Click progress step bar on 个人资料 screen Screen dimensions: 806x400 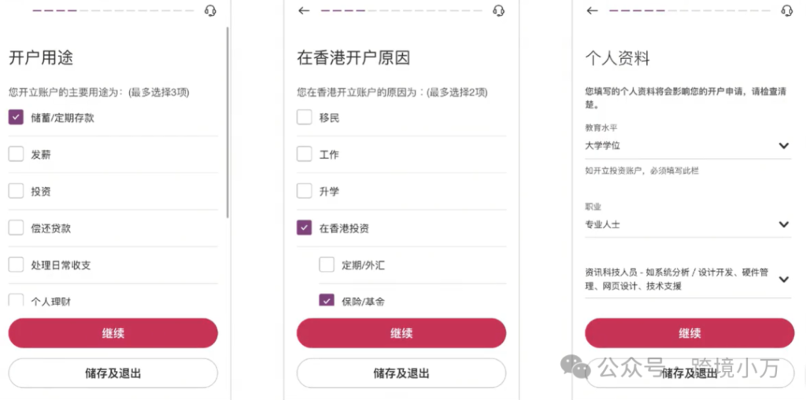pyautogui.click(x=690, y=11)
